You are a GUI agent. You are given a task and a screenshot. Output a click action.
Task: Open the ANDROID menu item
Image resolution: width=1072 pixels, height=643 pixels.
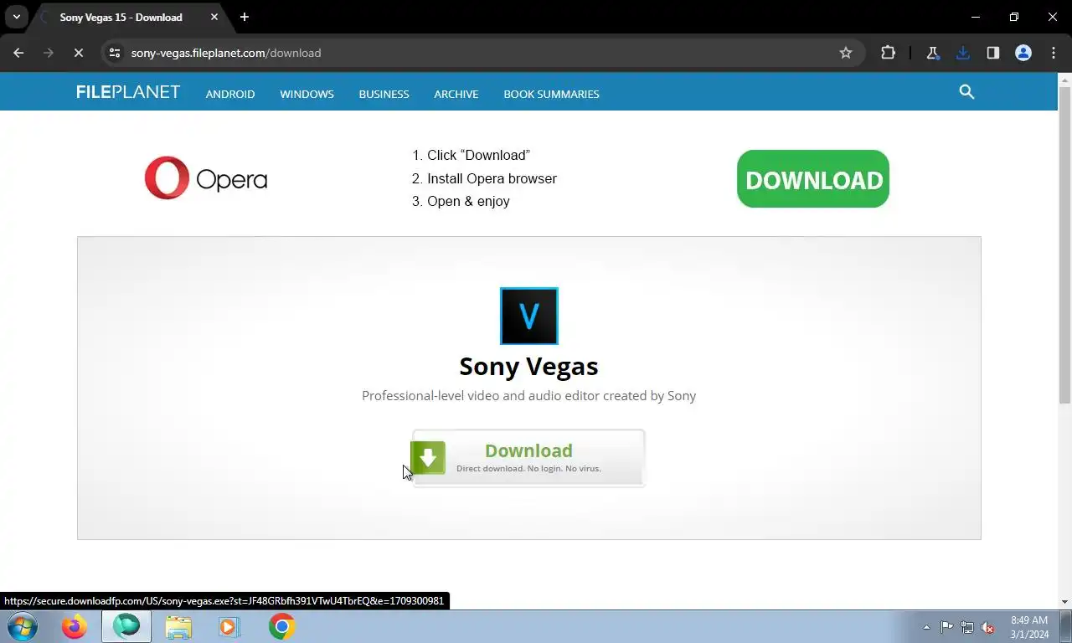tap(230, 94)
